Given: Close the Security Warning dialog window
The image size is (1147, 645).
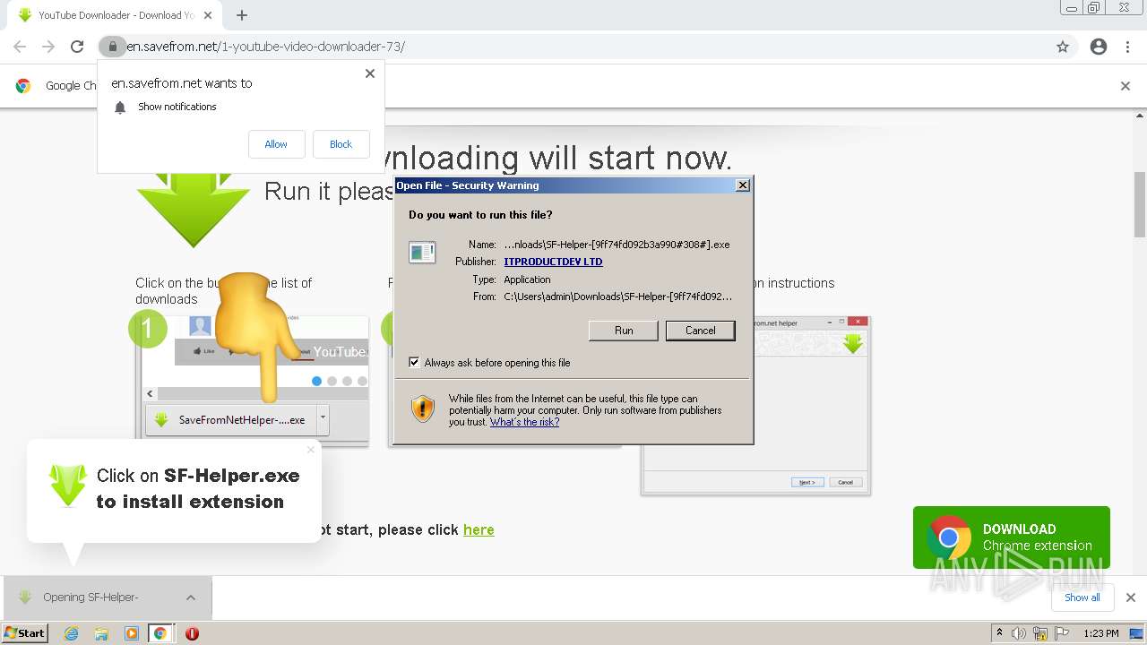Looking at the screenshot, I should [x=742, y=185].
